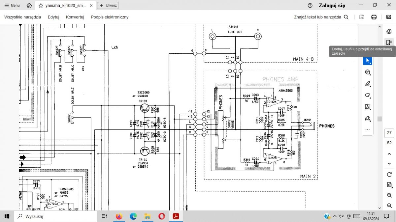Click the Wyszukaj taskbar search box
396x222 pixels.
click(x=55, y=216)
